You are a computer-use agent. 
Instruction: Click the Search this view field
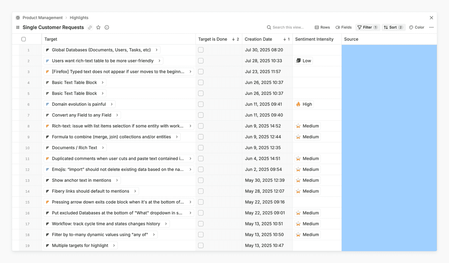(x=288, y=27)
